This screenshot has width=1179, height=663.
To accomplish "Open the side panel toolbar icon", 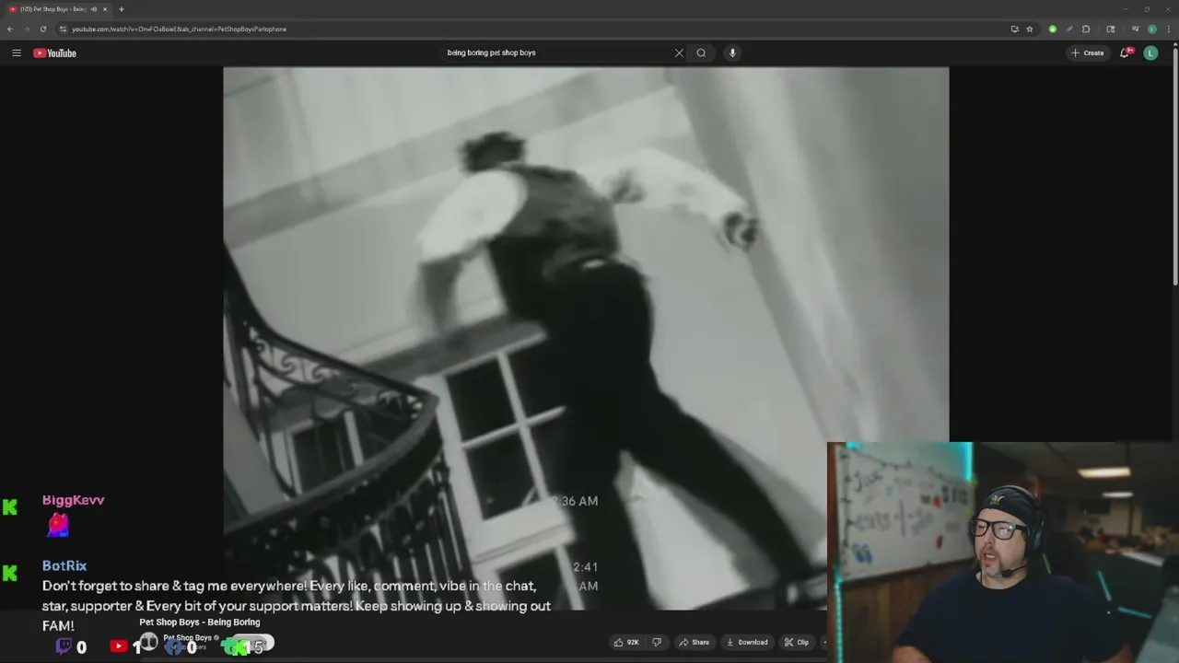I will click(1111, 29).
